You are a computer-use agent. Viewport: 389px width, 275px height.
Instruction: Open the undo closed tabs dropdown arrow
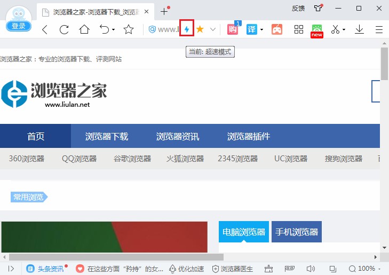click(x=113, y=29)
